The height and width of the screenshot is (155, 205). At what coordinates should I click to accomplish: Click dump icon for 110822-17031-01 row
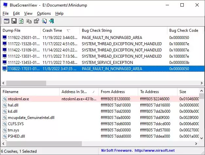pos(5,69)
